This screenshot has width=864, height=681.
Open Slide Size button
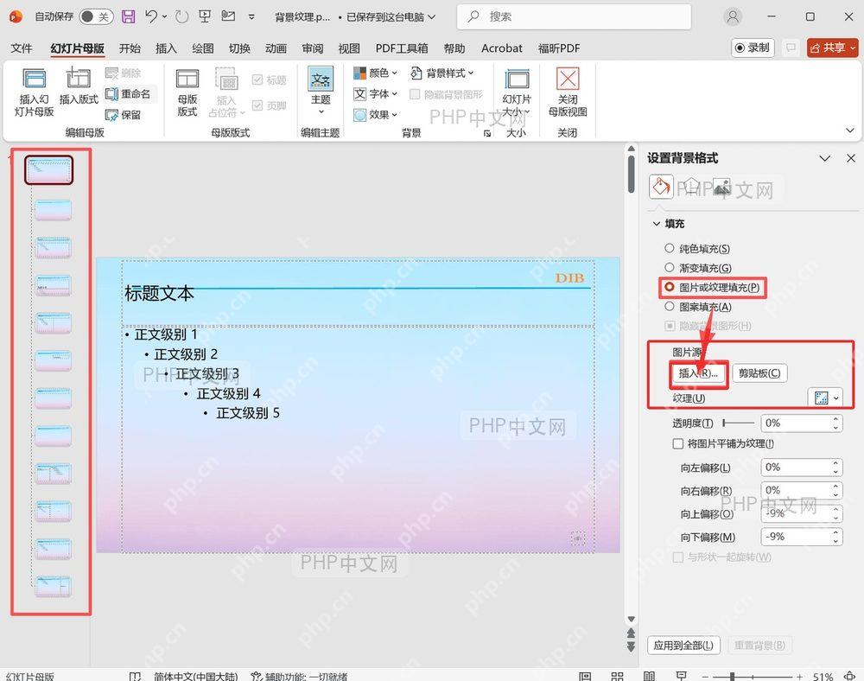pyautogui.click(x=517, y=91)
